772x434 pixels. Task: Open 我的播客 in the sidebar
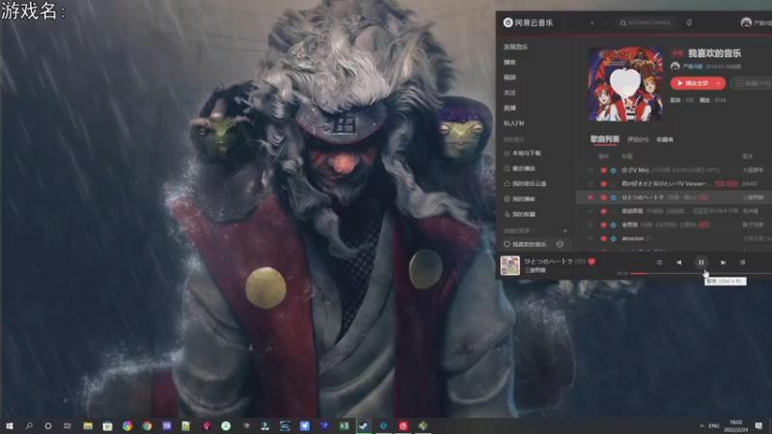coord(519,199)
